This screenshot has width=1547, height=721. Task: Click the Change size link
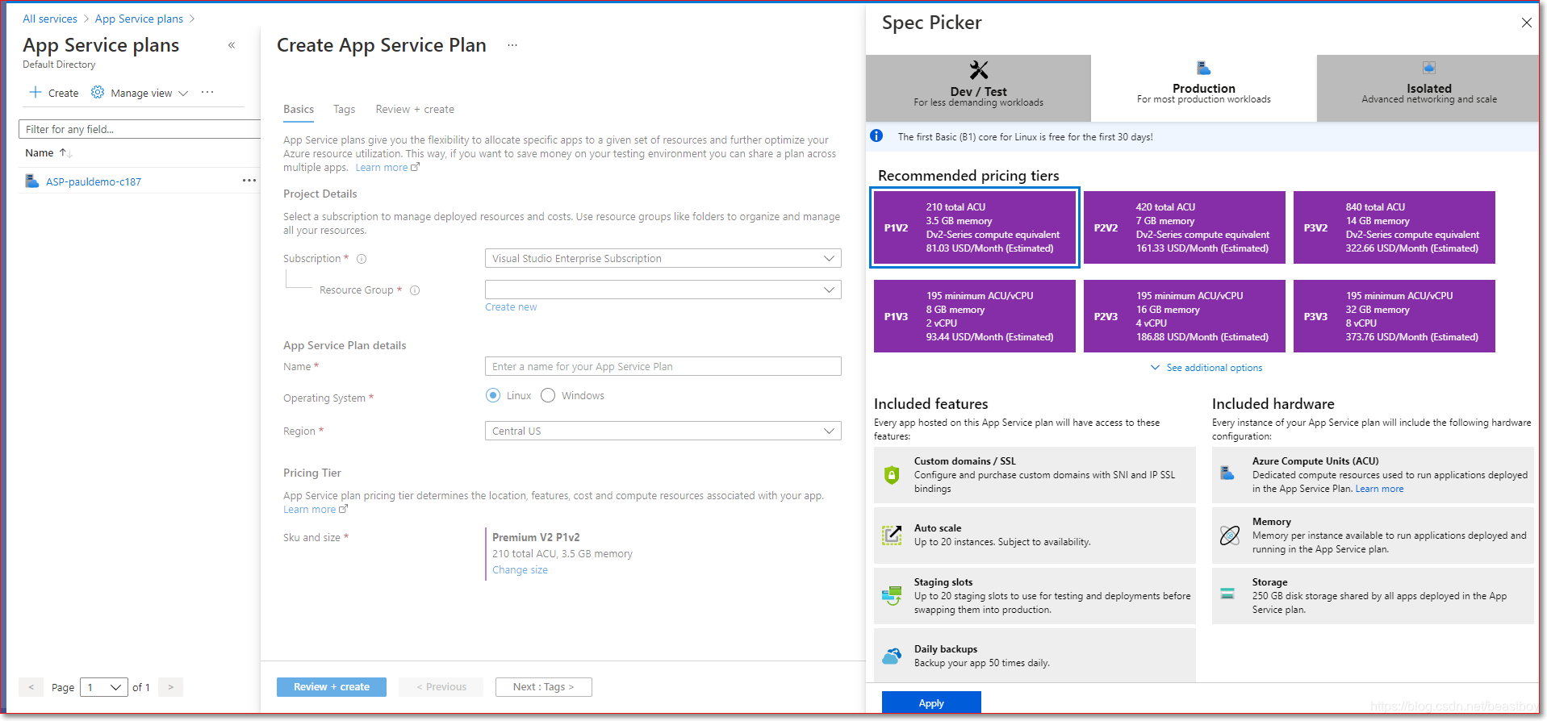520,570
